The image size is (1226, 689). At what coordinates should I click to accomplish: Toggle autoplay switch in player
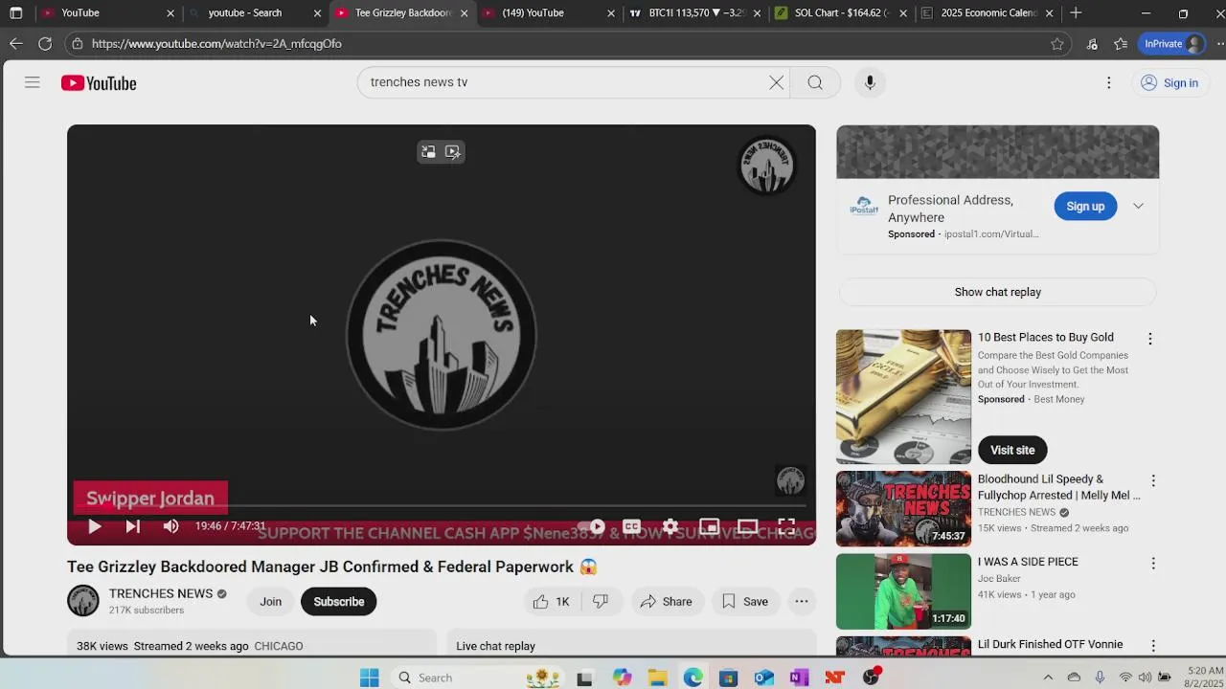(x=592, y=526)
